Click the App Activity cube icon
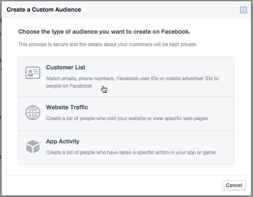This screenshot has height=197, width=253. coord(33,147)
